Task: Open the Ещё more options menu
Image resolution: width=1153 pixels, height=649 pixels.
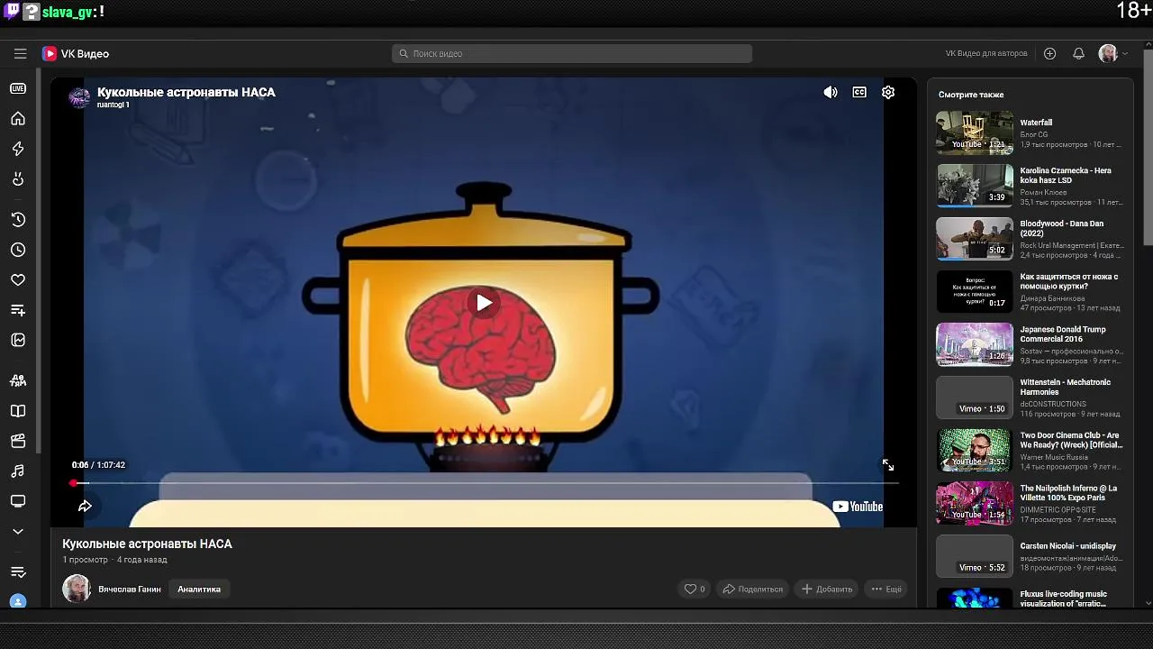Action: 886,589
